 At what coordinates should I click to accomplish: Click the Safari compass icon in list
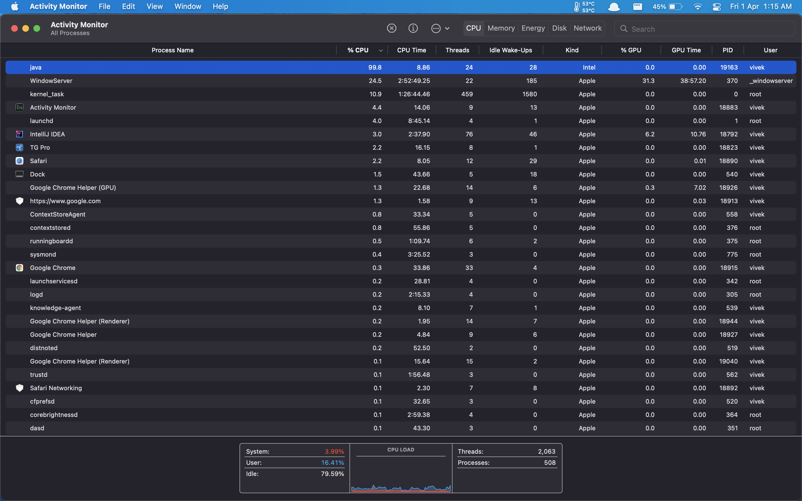pos(19,161)
